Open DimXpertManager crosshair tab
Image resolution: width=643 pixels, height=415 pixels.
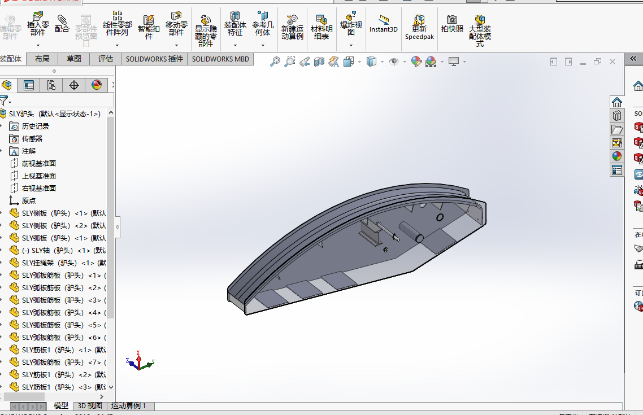pos(74,85)
